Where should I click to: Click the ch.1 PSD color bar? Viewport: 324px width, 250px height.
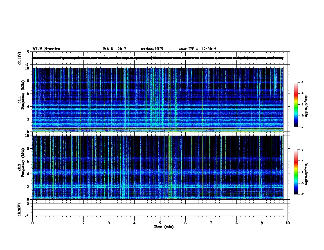pos(296,105)
